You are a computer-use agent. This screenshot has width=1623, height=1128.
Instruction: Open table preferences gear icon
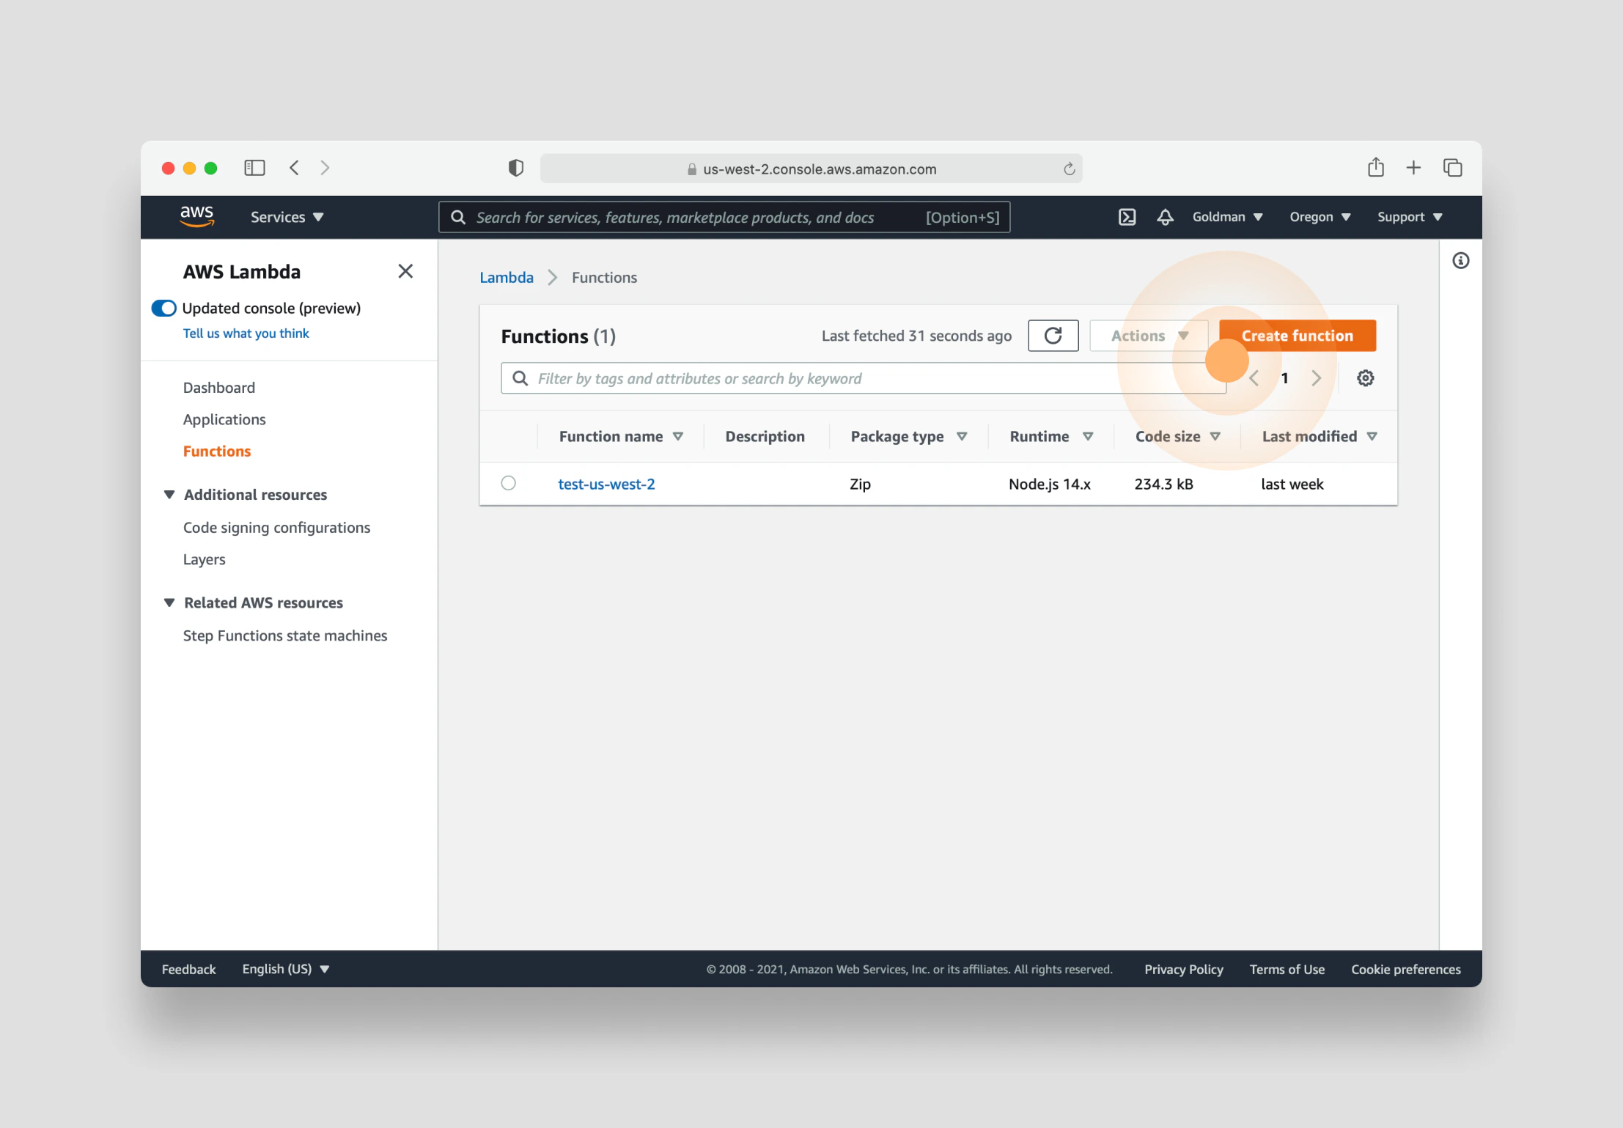1365,378
